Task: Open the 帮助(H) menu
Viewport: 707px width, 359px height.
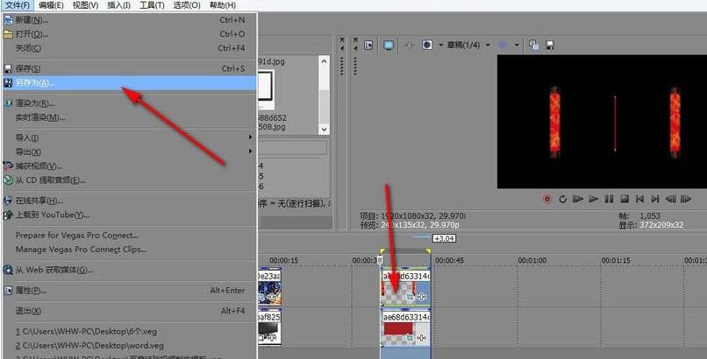Action: pyautogui.click(x=222, y=5)
